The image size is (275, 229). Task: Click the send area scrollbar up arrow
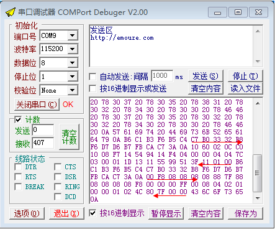click(x=258, y=31)
